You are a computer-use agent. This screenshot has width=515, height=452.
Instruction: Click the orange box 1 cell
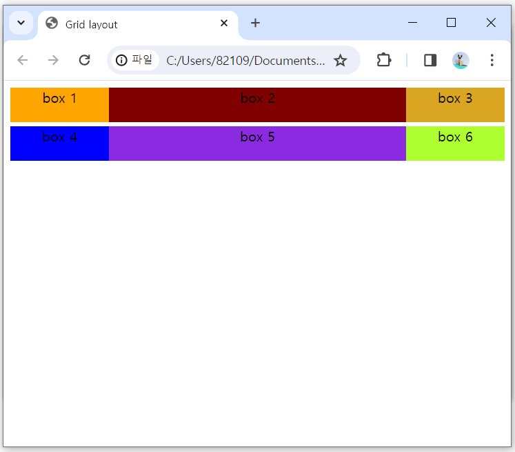pos(59,105)
